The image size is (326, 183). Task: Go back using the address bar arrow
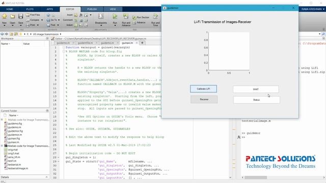point(2,34)
